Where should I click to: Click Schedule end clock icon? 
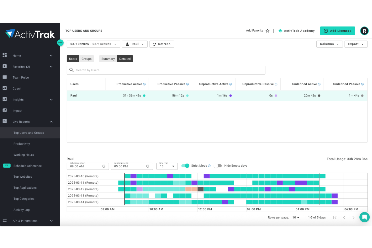point(148,166)
